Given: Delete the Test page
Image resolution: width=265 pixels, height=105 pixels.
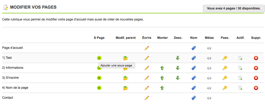Looking at the screenshot, I should pyautogui.click(x=256, y=58).
